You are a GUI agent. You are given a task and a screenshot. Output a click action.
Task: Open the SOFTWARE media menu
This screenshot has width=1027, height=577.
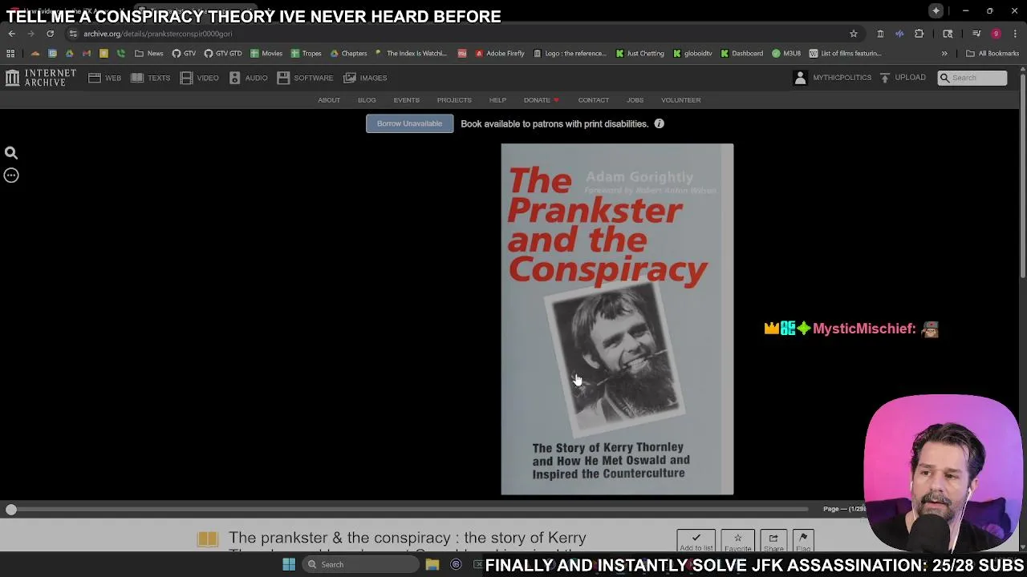(x=305, y=78)
